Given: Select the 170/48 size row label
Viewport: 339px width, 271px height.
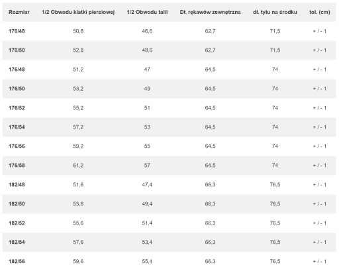Looking at the screenshot, I should (17, 31).
